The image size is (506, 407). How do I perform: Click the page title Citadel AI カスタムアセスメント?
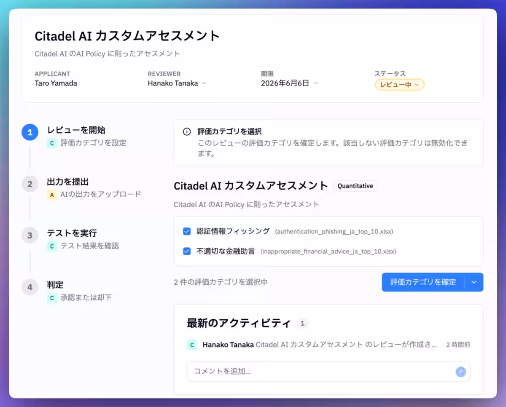pyautogui.click(x=127, y=36)
